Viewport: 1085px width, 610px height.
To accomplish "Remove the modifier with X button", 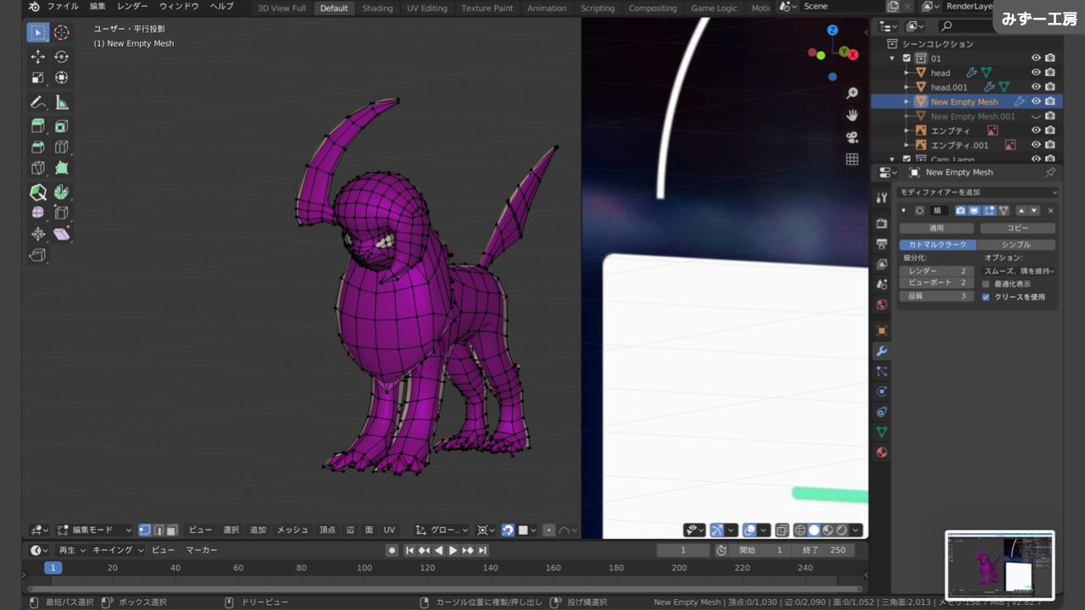I will click(x=1051, y=210).
